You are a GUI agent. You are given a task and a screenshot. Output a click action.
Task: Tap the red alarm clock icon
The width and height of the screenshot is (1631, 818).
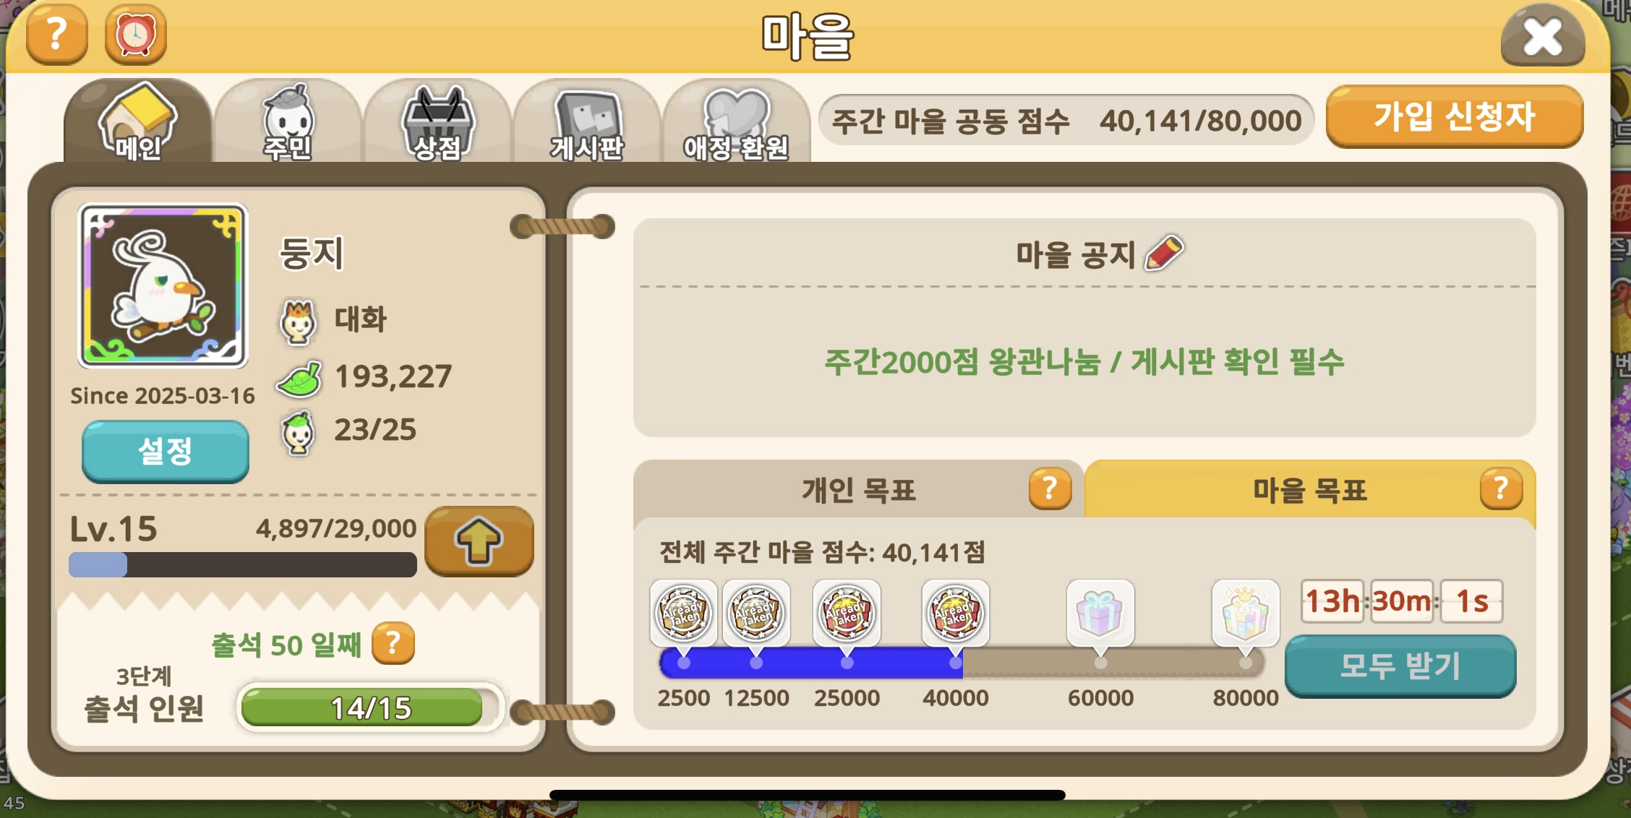(135, 34)
